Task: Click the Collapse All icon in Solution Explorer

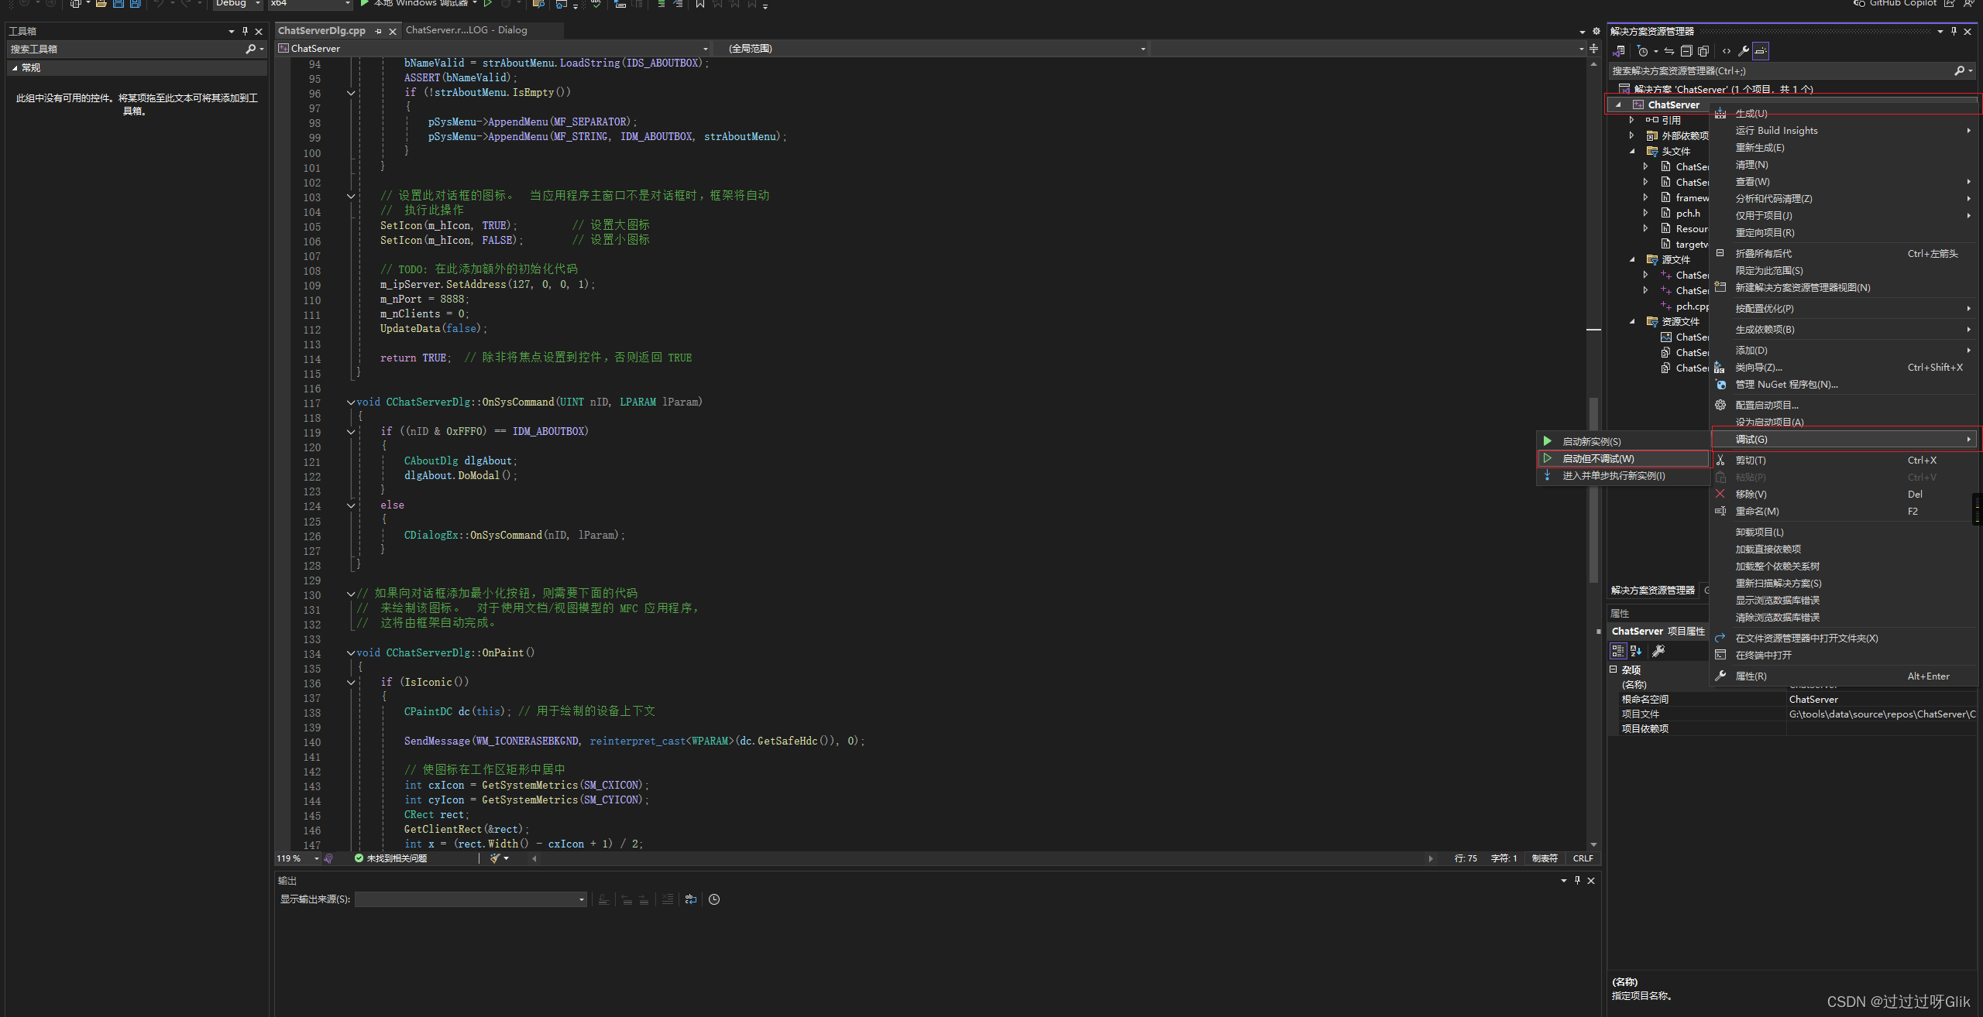Action: (1686, 51)
